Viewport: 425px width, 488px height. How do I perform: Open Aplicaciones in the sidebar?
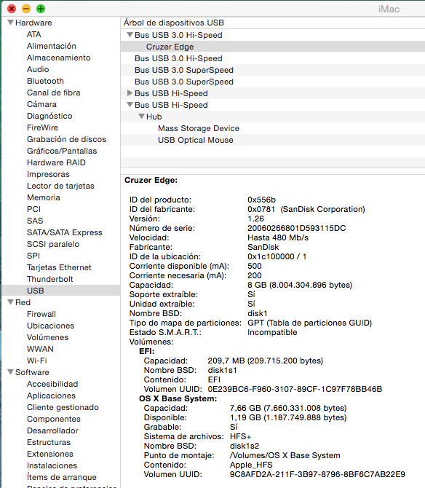click(51, 395)
